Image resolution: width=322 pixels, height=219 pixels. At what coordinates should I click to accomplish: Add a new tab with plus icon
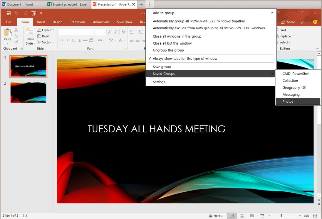click(x=141, y=4)
